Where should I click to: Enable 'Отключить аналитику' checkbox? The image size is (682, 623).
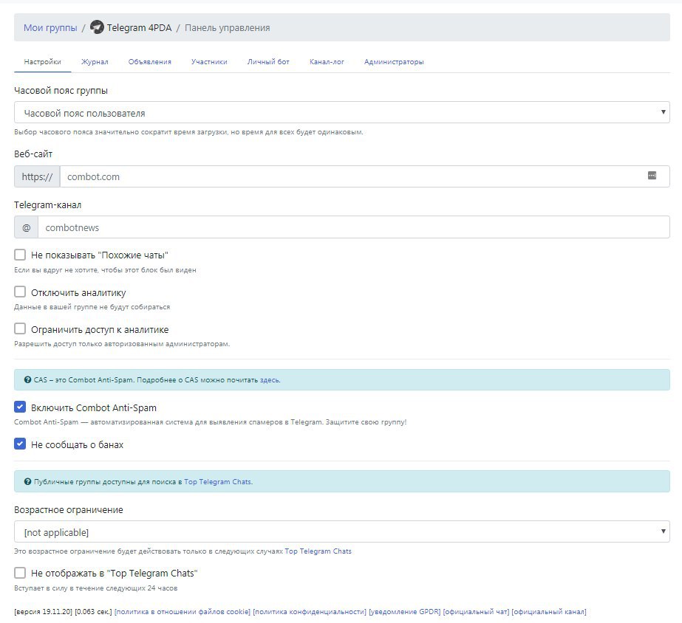(x=20, y=292)
